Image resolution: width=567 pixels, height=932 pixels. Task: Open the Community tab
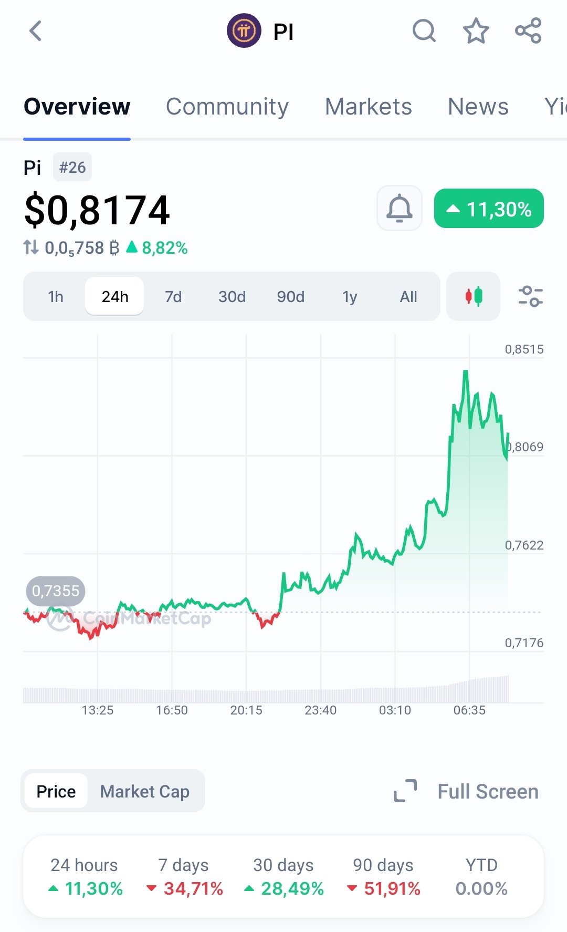coord(227,107)
